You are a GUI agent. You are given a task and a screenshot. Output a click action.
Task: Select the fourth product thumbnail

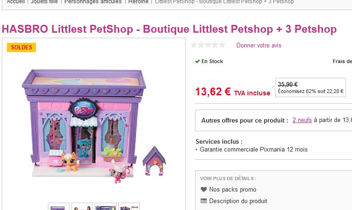129,206
